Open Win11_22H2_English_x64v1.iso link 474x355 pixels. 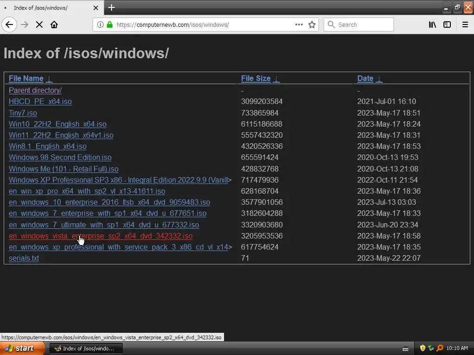[61, 135]
